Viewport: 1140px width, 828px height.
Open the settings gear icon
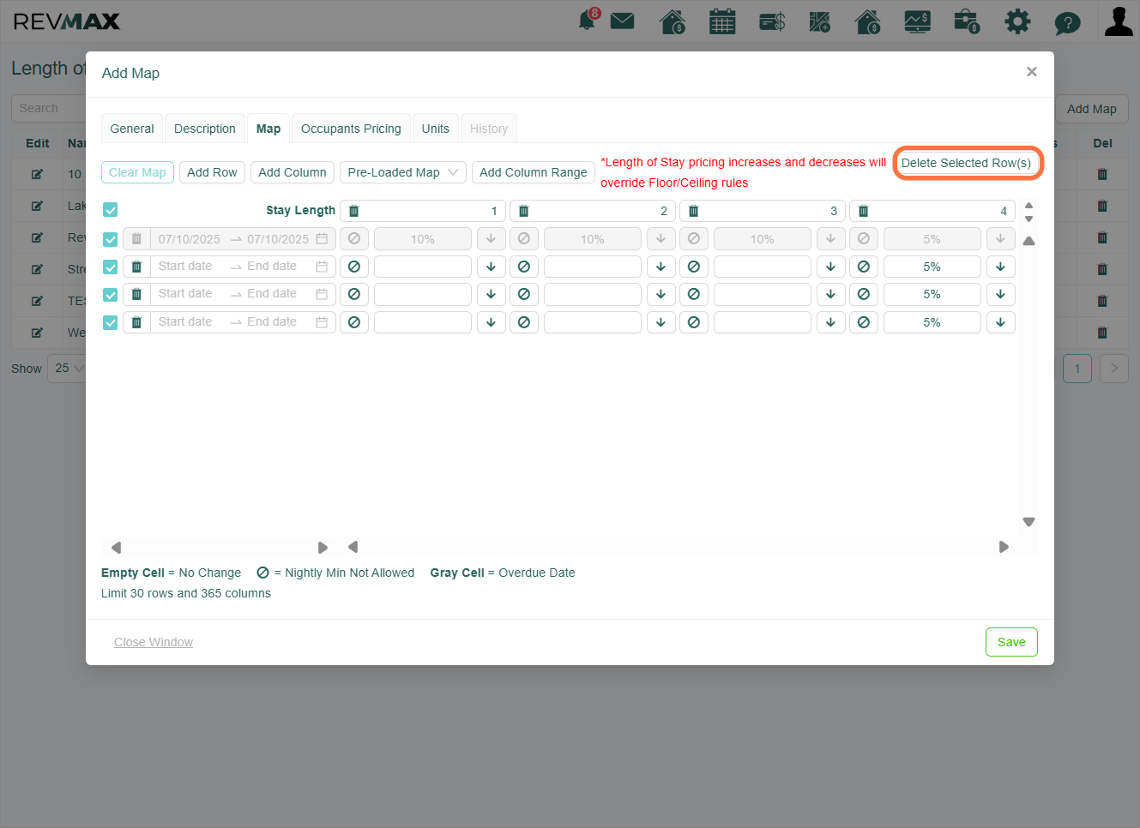(1017, 21)
